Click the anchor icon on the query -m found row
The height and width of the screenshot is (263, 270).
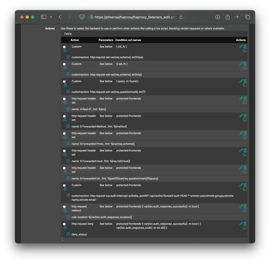click(x=65, y=85)
